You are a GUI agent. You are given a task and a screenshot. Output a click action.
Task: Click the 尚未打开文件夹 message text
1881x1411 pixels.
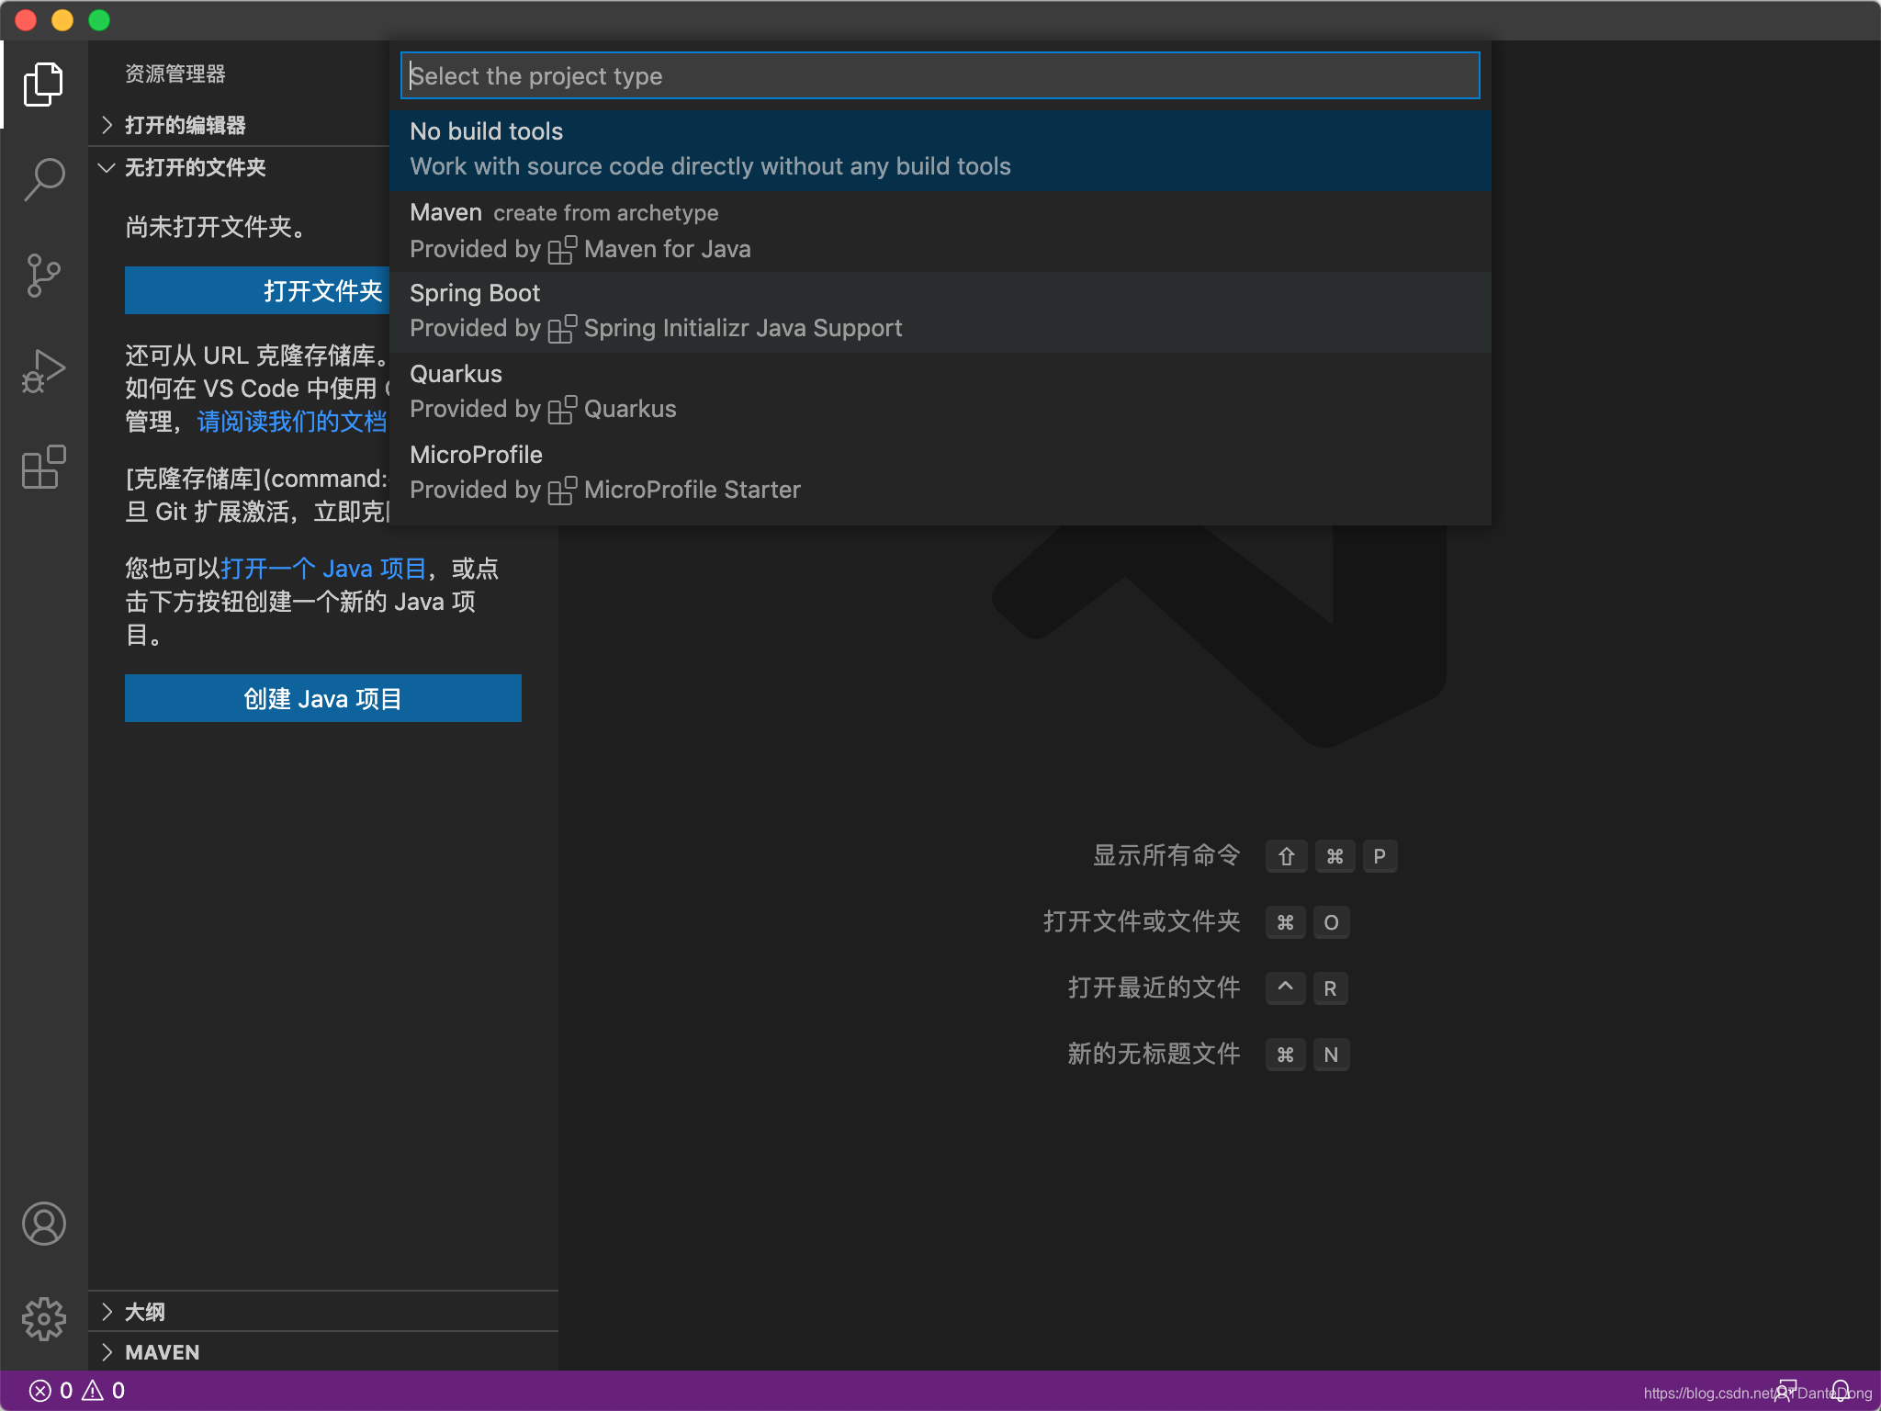tap(217, 227)
